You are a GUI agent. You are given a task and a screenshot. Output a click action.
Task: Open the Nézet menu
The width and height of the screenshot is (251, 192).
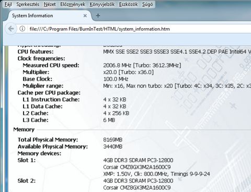pos(50,4)
